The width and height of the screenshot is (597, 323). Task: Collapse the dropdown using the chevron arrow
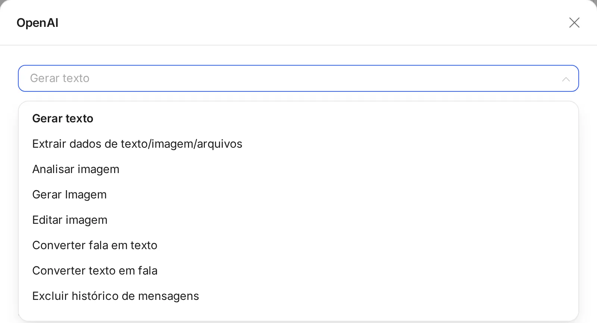(566, 79)
